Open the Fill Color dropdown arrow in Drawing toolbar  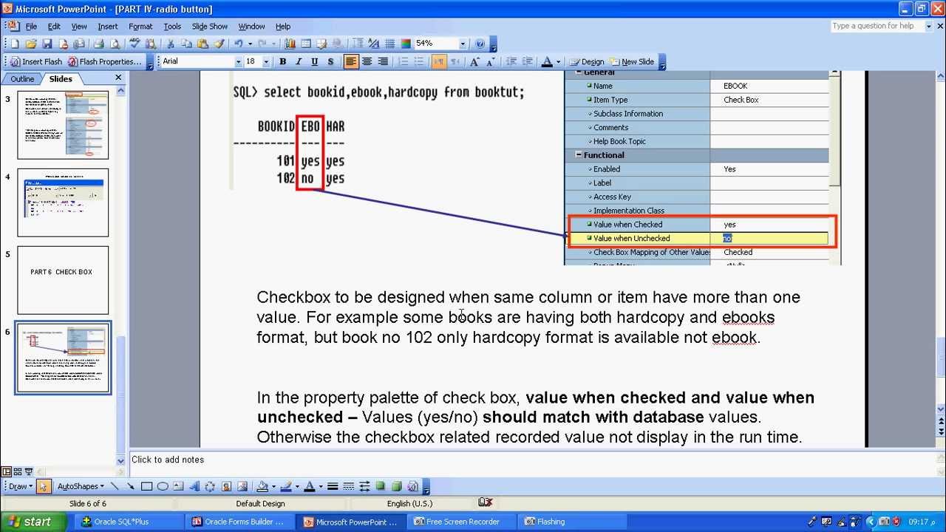273,486
